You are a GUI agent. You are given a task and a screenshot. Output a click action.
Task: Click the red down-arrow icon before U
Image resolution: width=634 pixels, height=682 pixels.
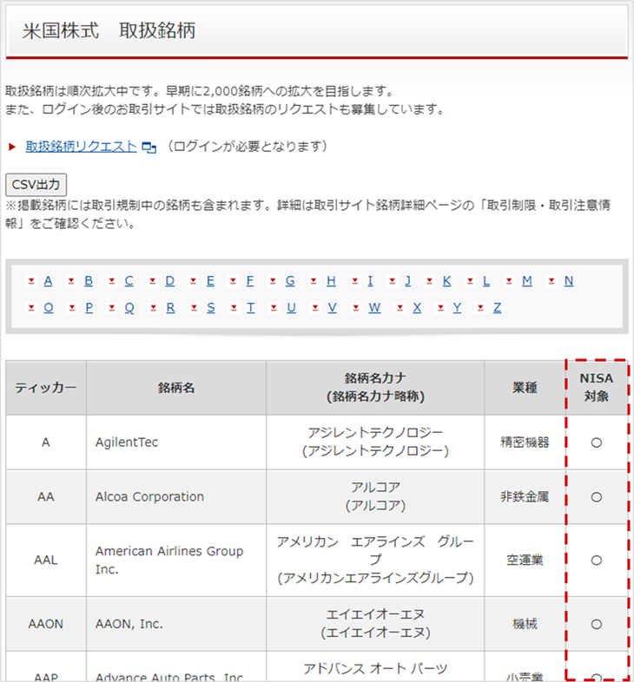coord(274,308)
